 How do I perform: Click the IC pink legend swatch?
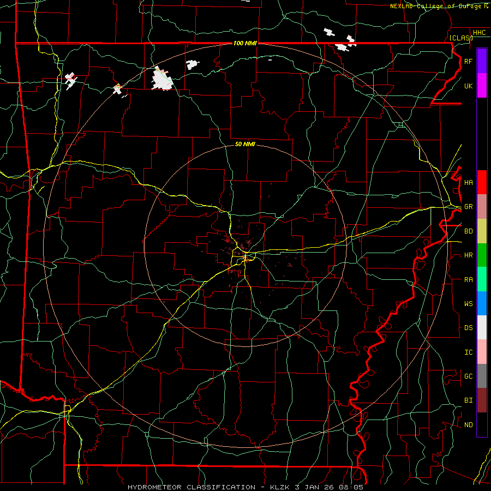click(x=482, y=352)
